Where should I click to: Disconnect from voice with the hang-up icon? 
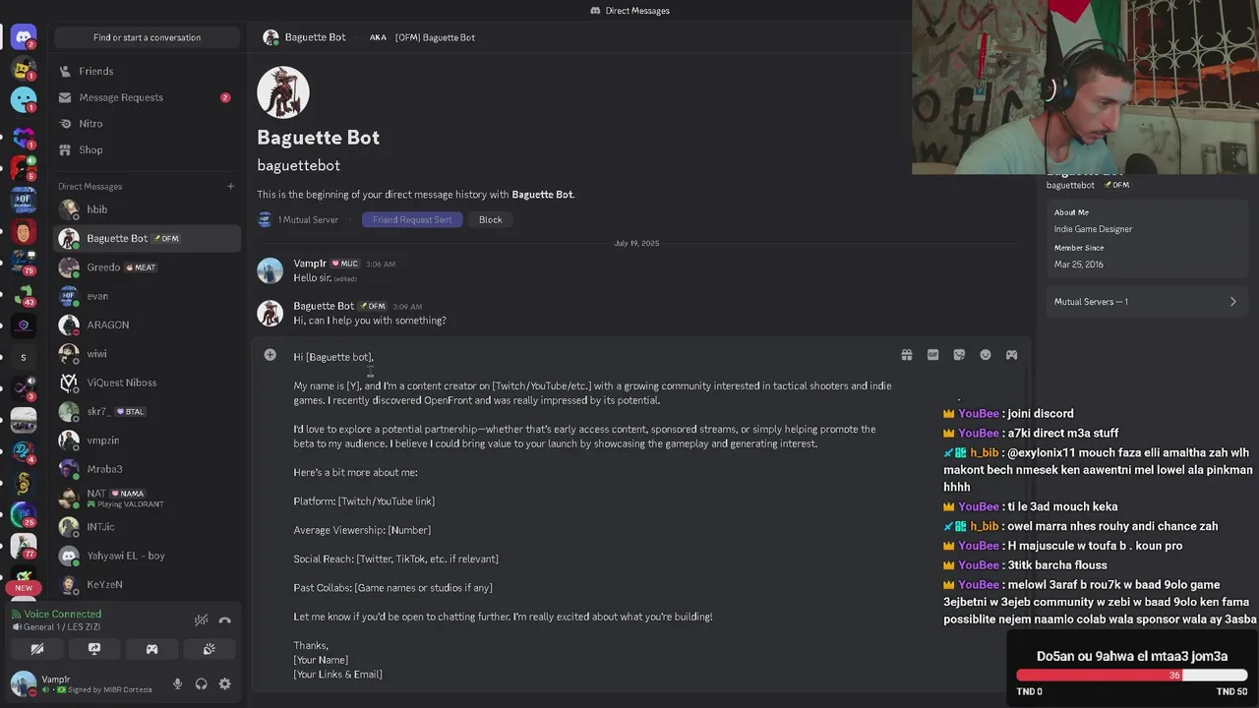(224, 620)
